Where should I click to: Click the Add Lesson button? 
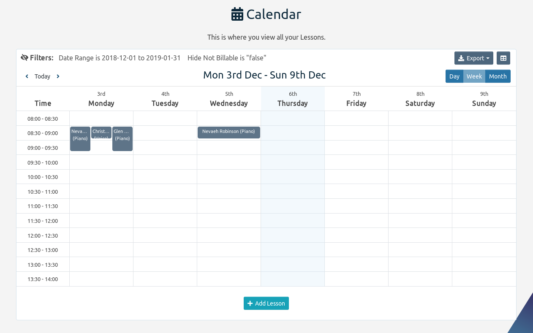pos(266,303)
